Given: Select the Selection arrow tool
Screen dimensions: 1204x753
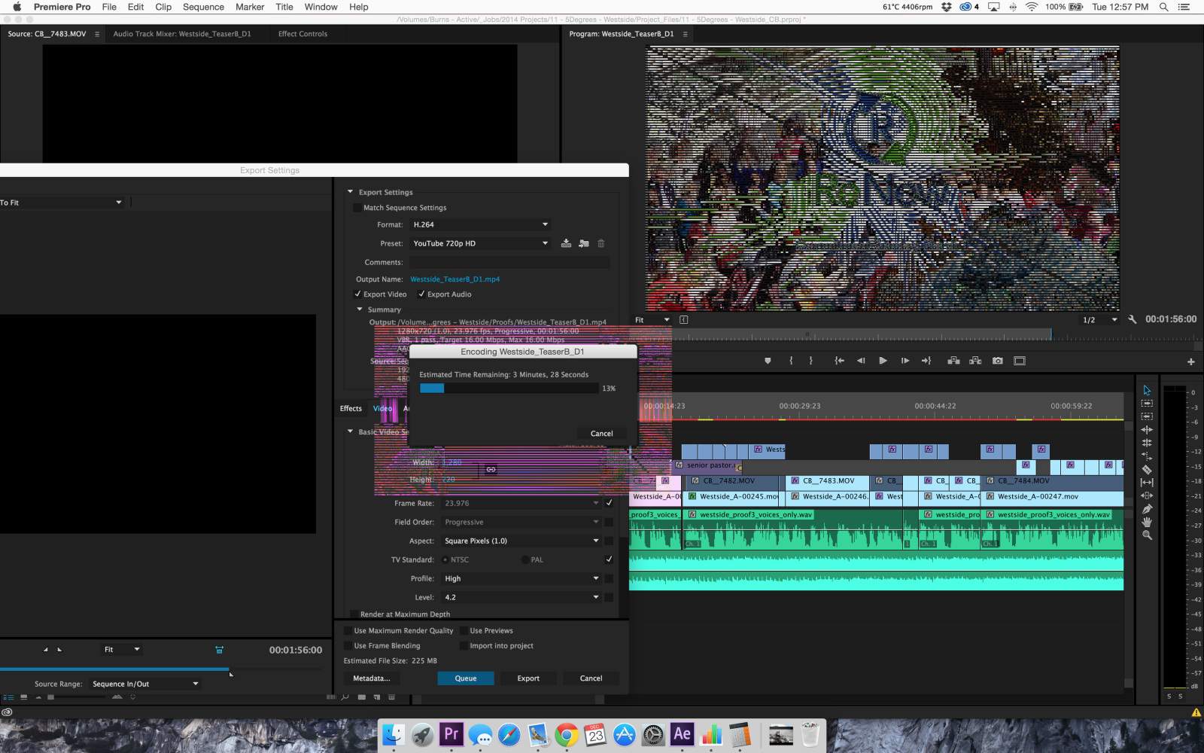Looking at the screenshot, I should (1147, 390).
